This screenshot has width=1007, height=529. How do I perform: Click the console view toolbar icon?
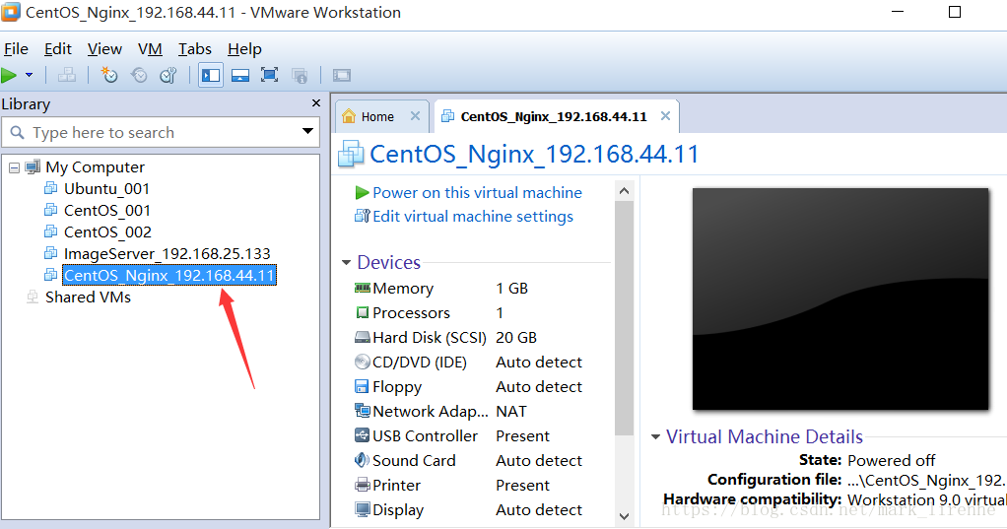click(342, 75)
